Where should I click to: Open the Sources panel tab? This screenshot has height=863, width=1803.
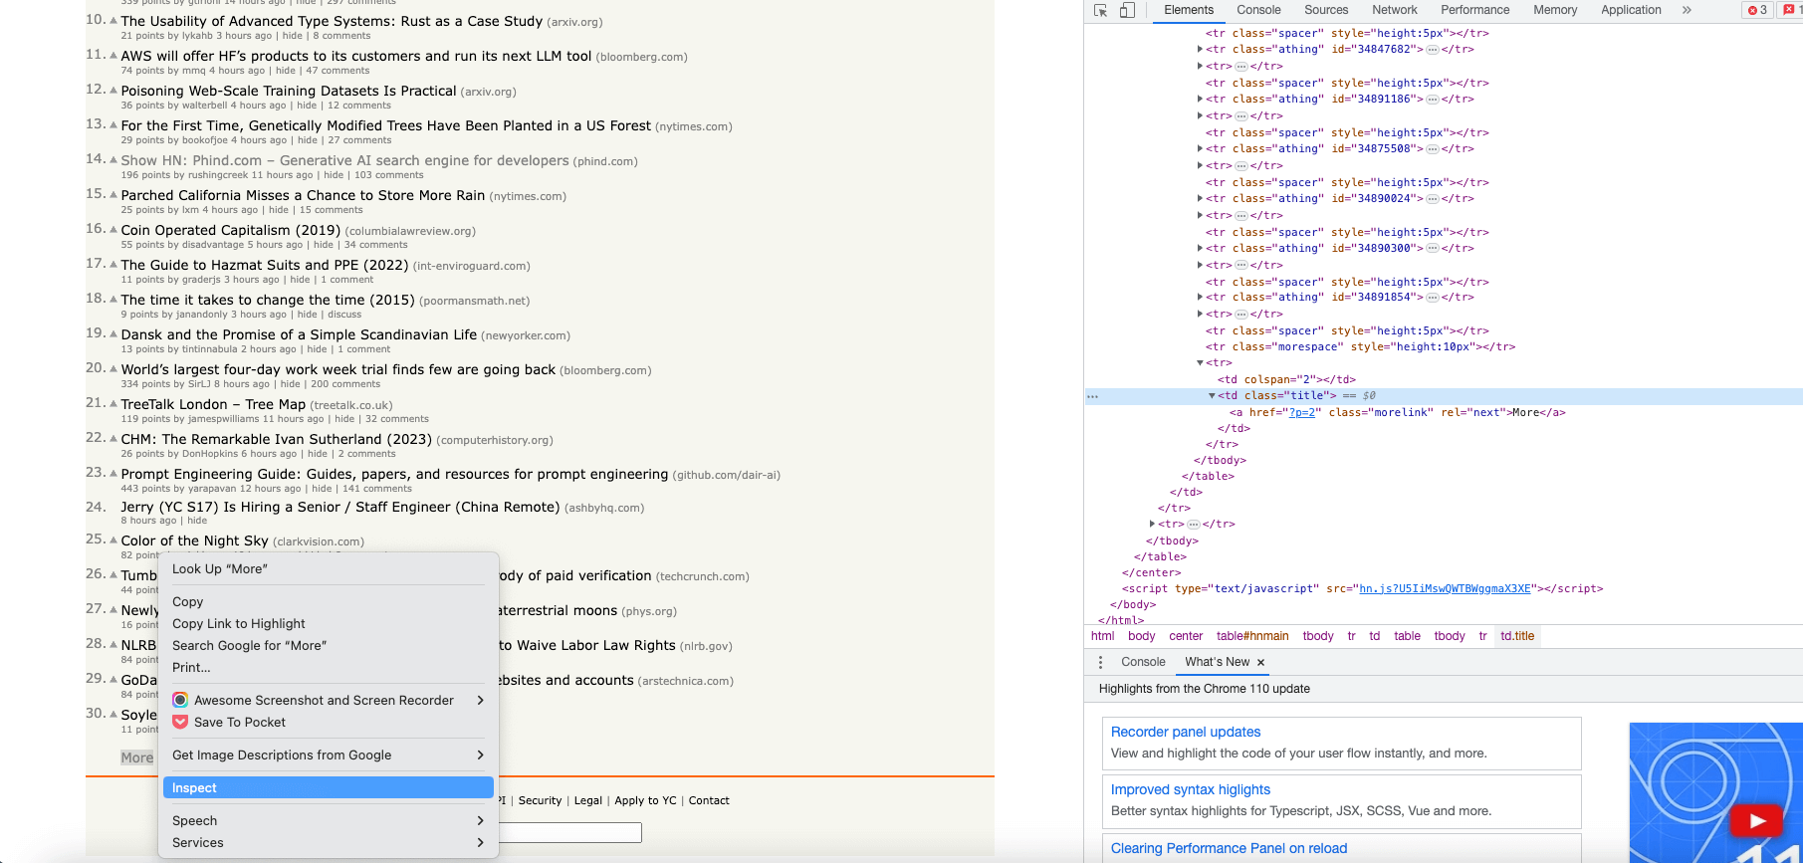click(1326, 10)
